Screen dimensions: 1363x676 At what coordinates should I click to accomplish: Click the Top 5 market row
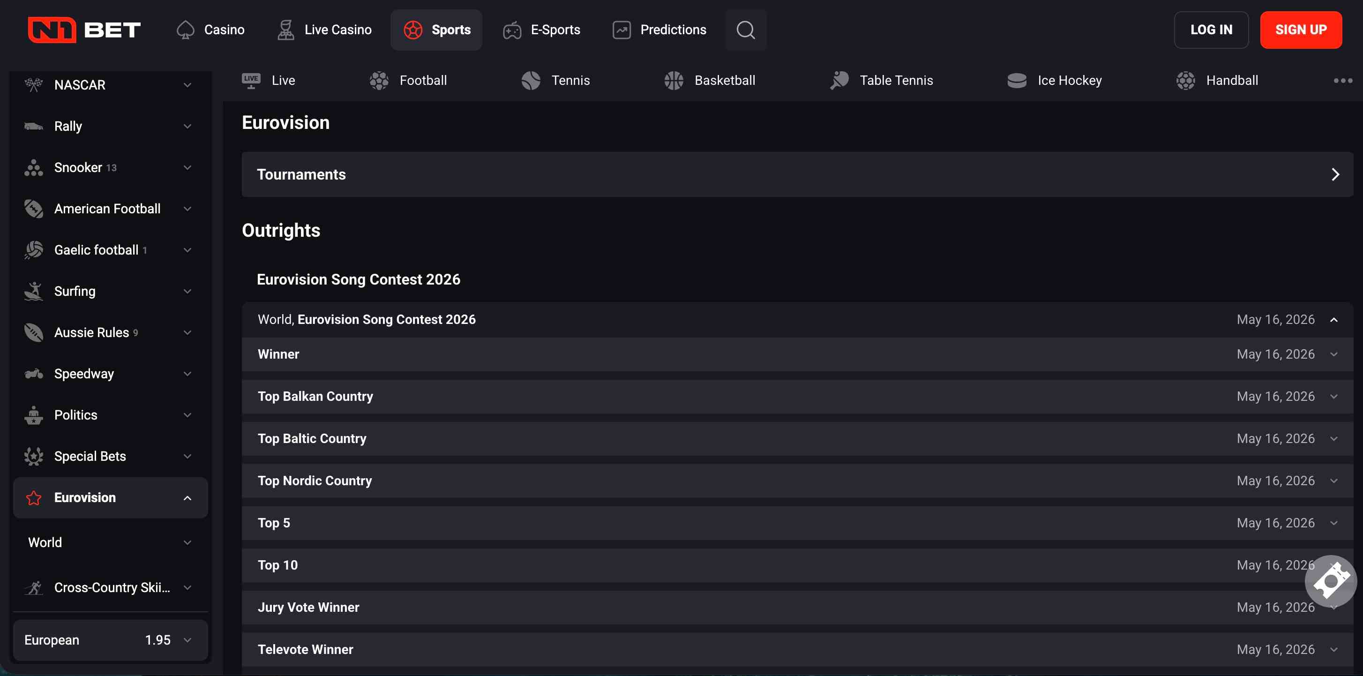pyautogui.click(x=797, y=523)
